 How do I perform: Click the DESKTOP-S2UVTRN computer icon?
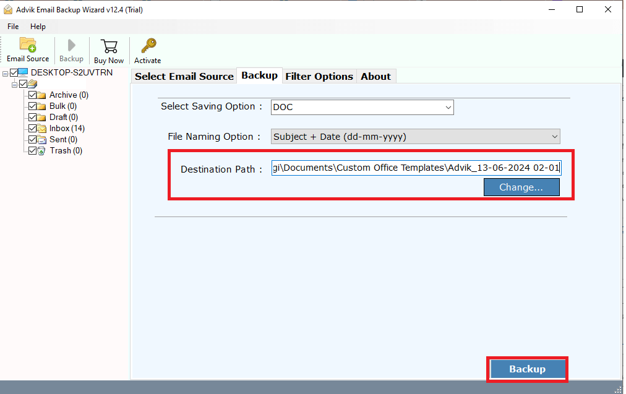tap(23, 72)
